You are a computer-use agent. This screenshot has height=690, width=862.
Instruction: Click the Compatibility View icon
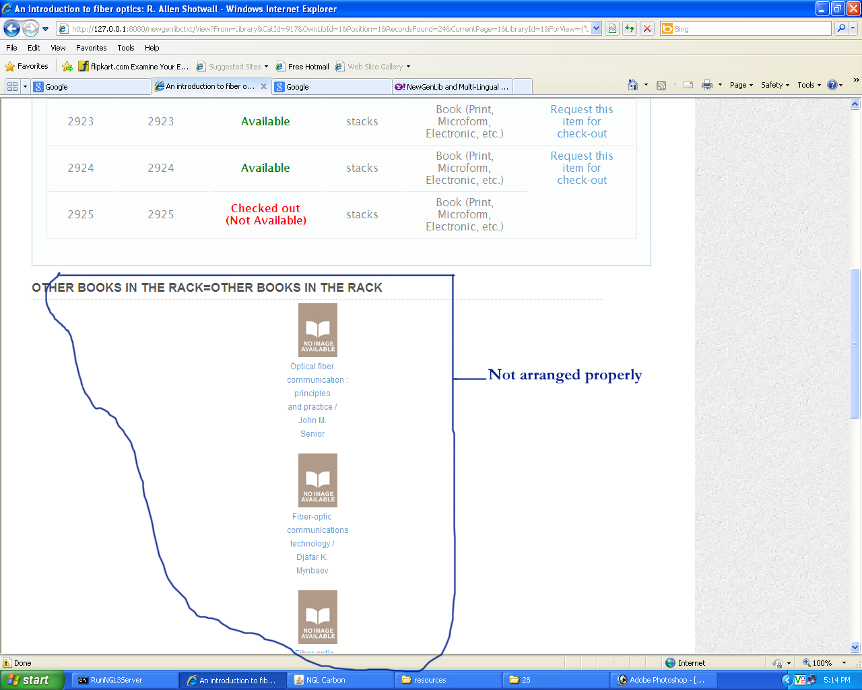point(611,28)
